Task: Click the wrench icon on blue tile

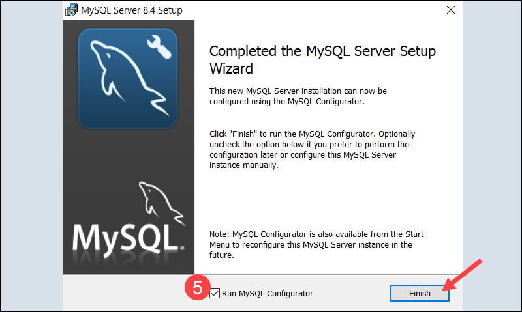Action: 162,48
